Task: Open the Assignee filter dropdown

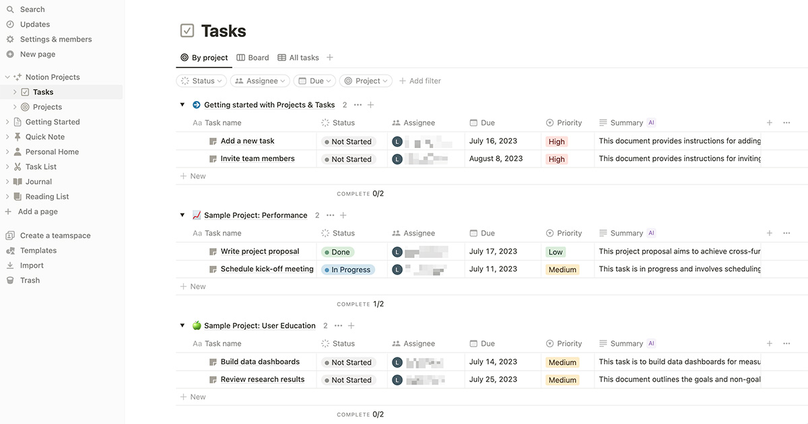Action: (x=260, y=81)
